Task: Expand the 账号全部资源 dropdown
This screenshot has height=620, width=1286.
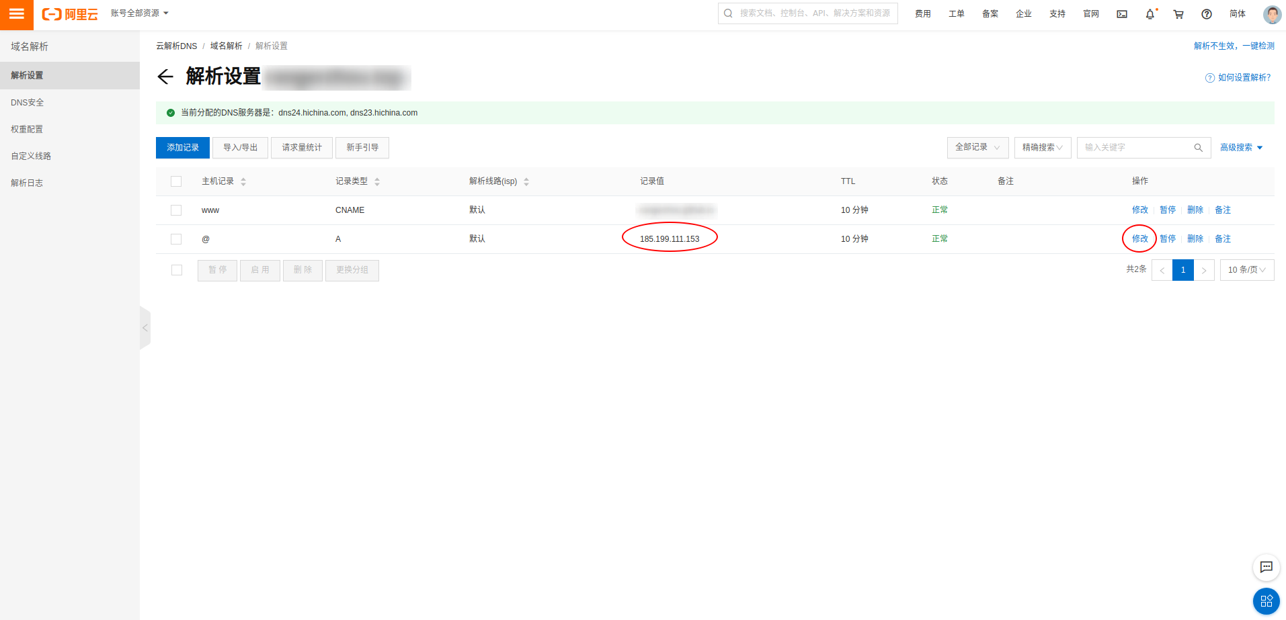Action: coord(140,13)
